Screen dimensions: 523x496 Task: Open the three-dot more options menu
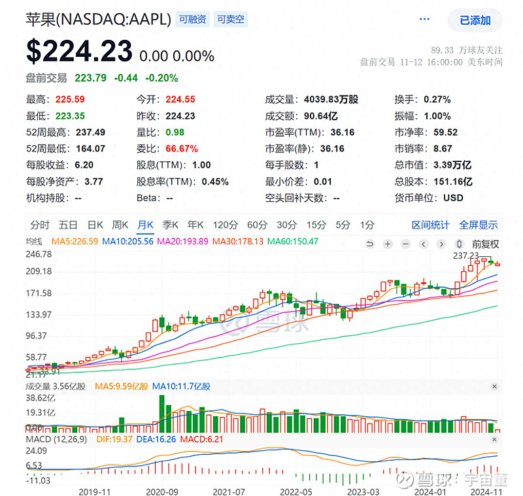424,19
